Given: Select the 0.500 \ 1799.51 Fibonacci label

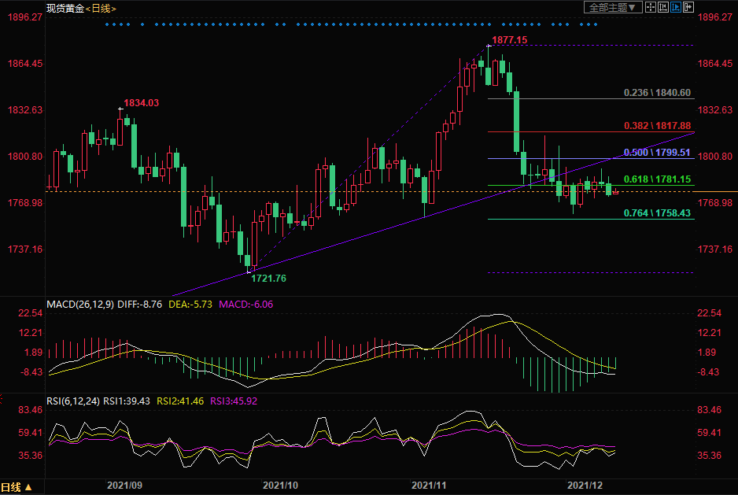Looking at the screenshot, I should 657,153.
